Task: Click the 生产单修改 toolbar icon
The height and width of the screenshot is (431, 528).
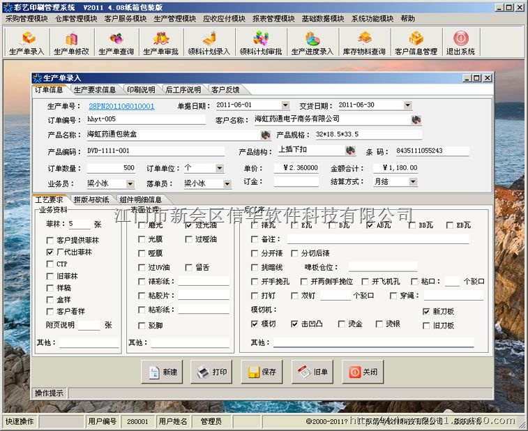Action: [71, 43]
